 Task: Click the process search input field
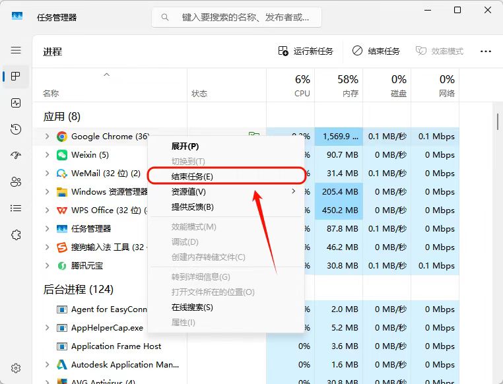click(236, 17)
